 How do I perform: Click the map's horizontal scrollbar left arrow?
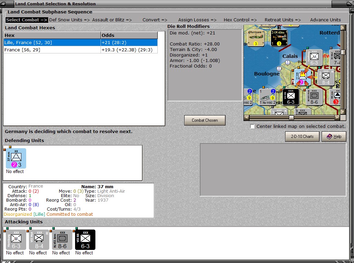click(247, 118)
